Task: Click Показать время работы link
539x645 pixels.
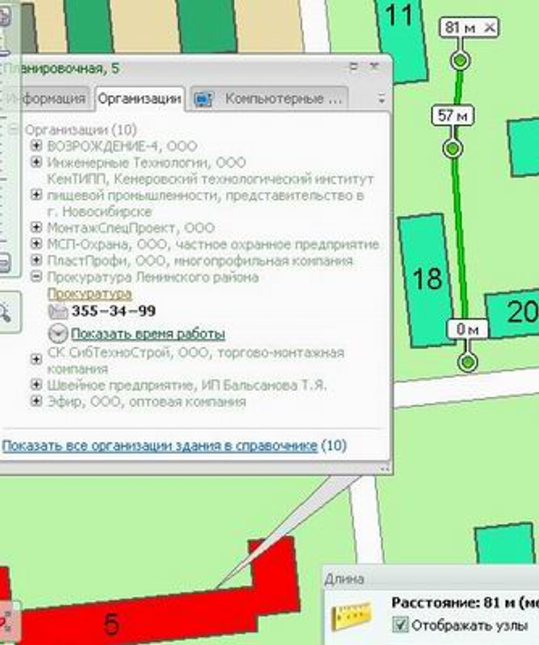Action: (148, 333)
